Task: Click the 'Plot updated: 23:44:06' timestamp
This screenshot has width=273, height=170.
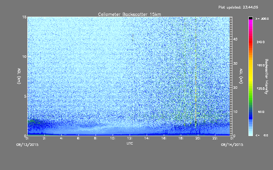Action: pos(238,7)
